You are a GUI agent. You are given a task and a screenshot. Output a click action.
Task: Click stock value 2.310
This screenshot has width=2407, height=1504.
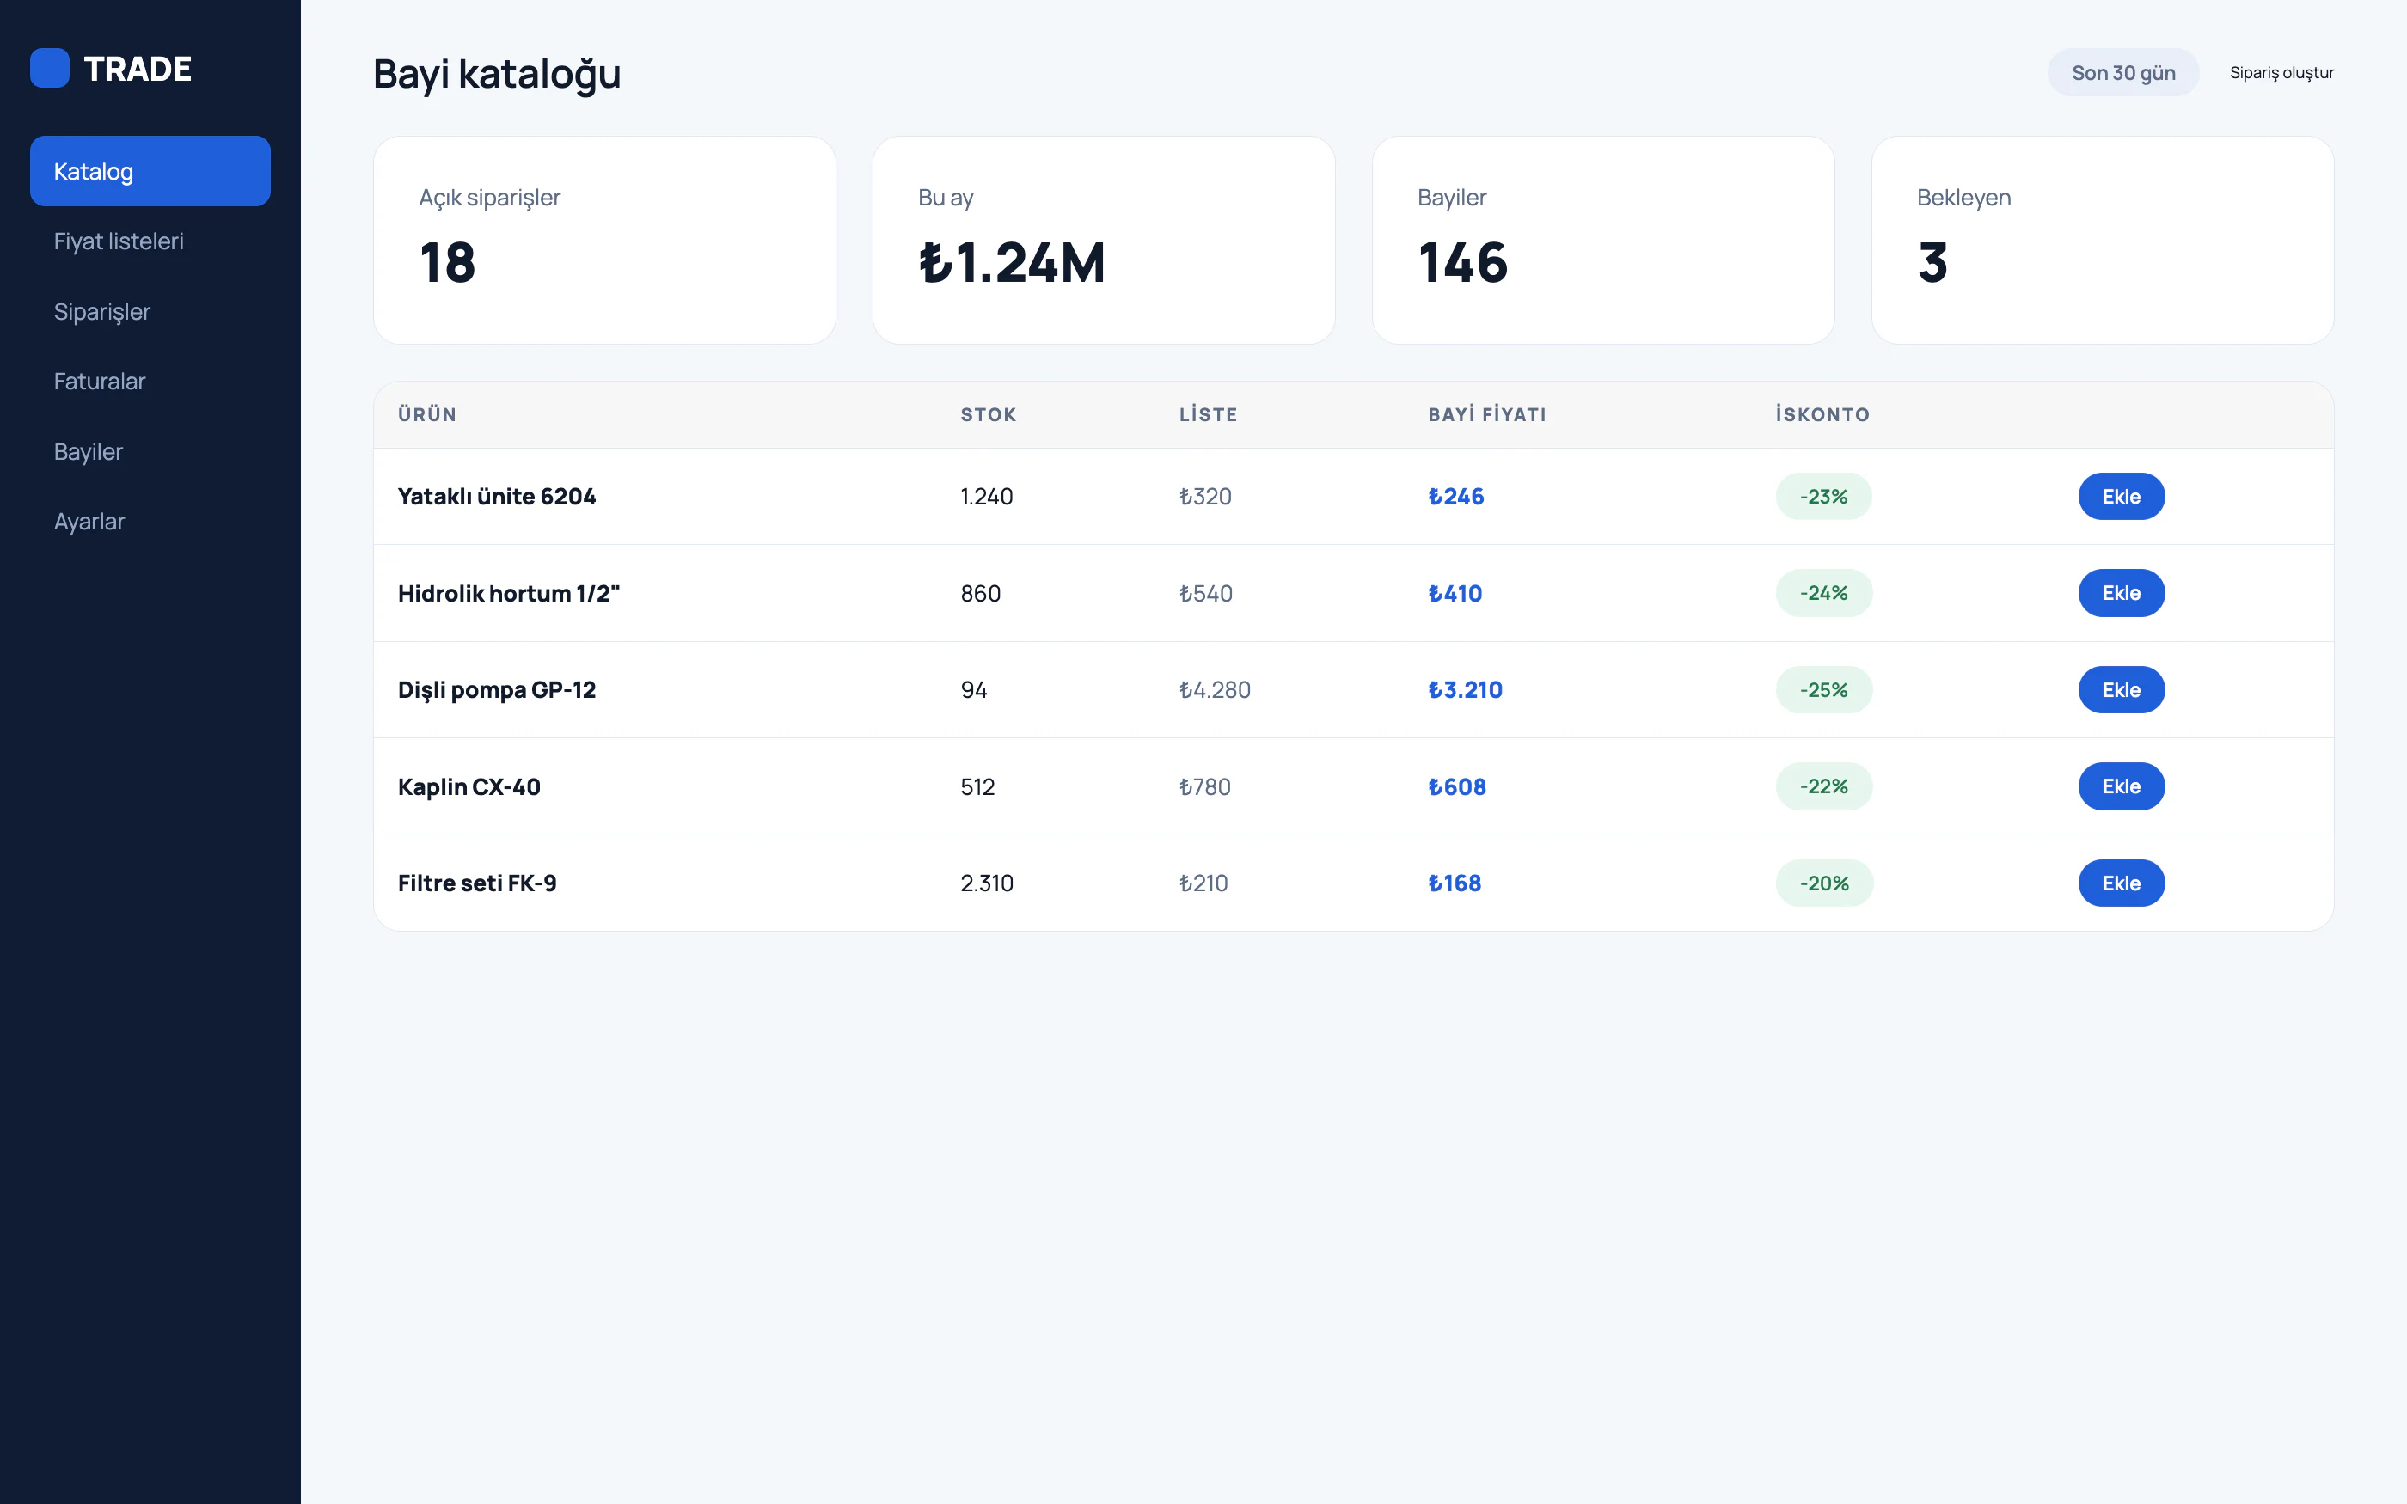pyautogui.click(x=986, y=883)
